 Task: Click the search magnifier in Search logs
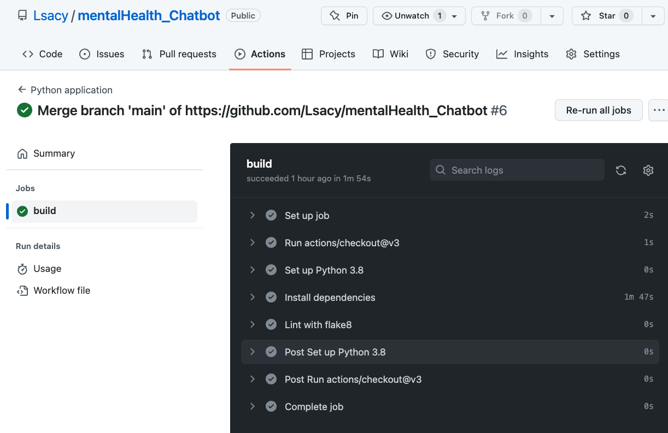pyautogui.click(x=441, y=170)
